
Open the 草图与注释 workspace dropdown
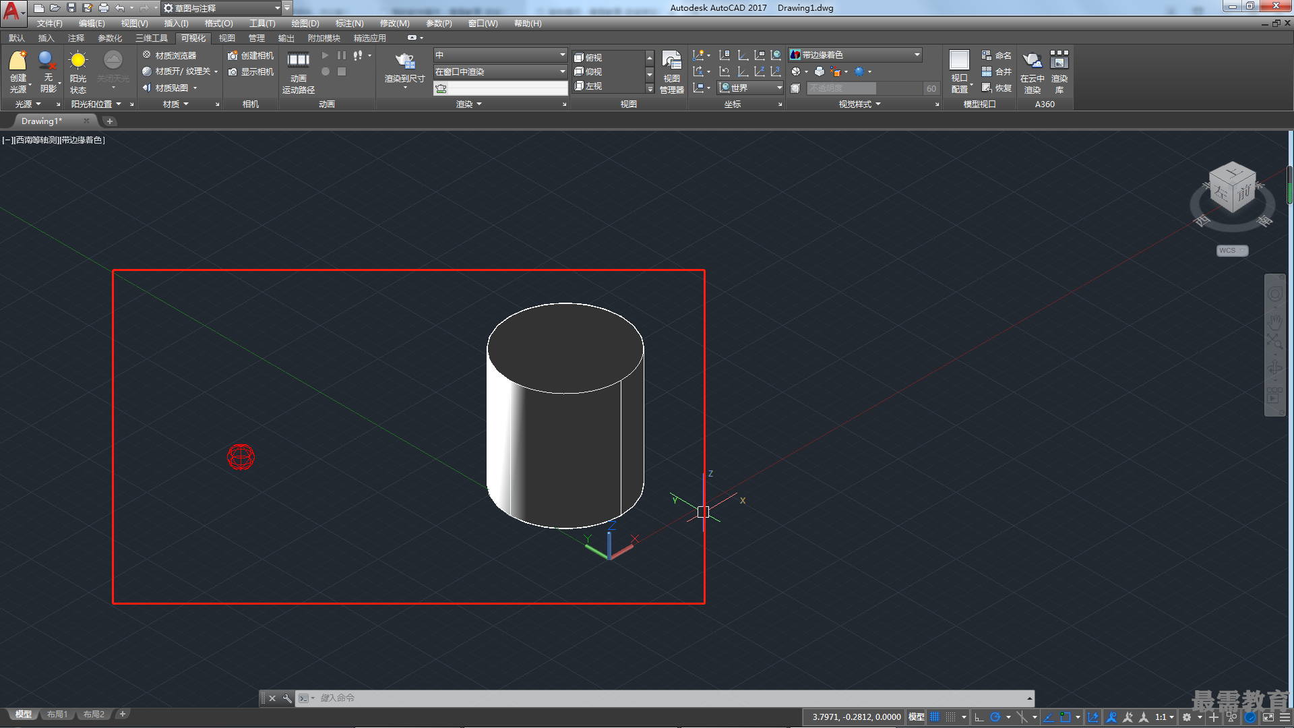(x=221, y=8)
